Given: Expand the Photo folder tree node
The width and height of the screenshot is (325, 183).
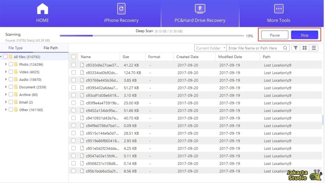Looking at the screenshot, I should [6, 64].
